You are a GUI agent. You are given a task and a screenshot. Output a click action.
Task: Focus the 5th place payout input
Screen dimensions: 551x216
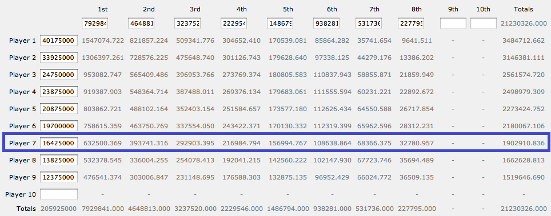281,23
